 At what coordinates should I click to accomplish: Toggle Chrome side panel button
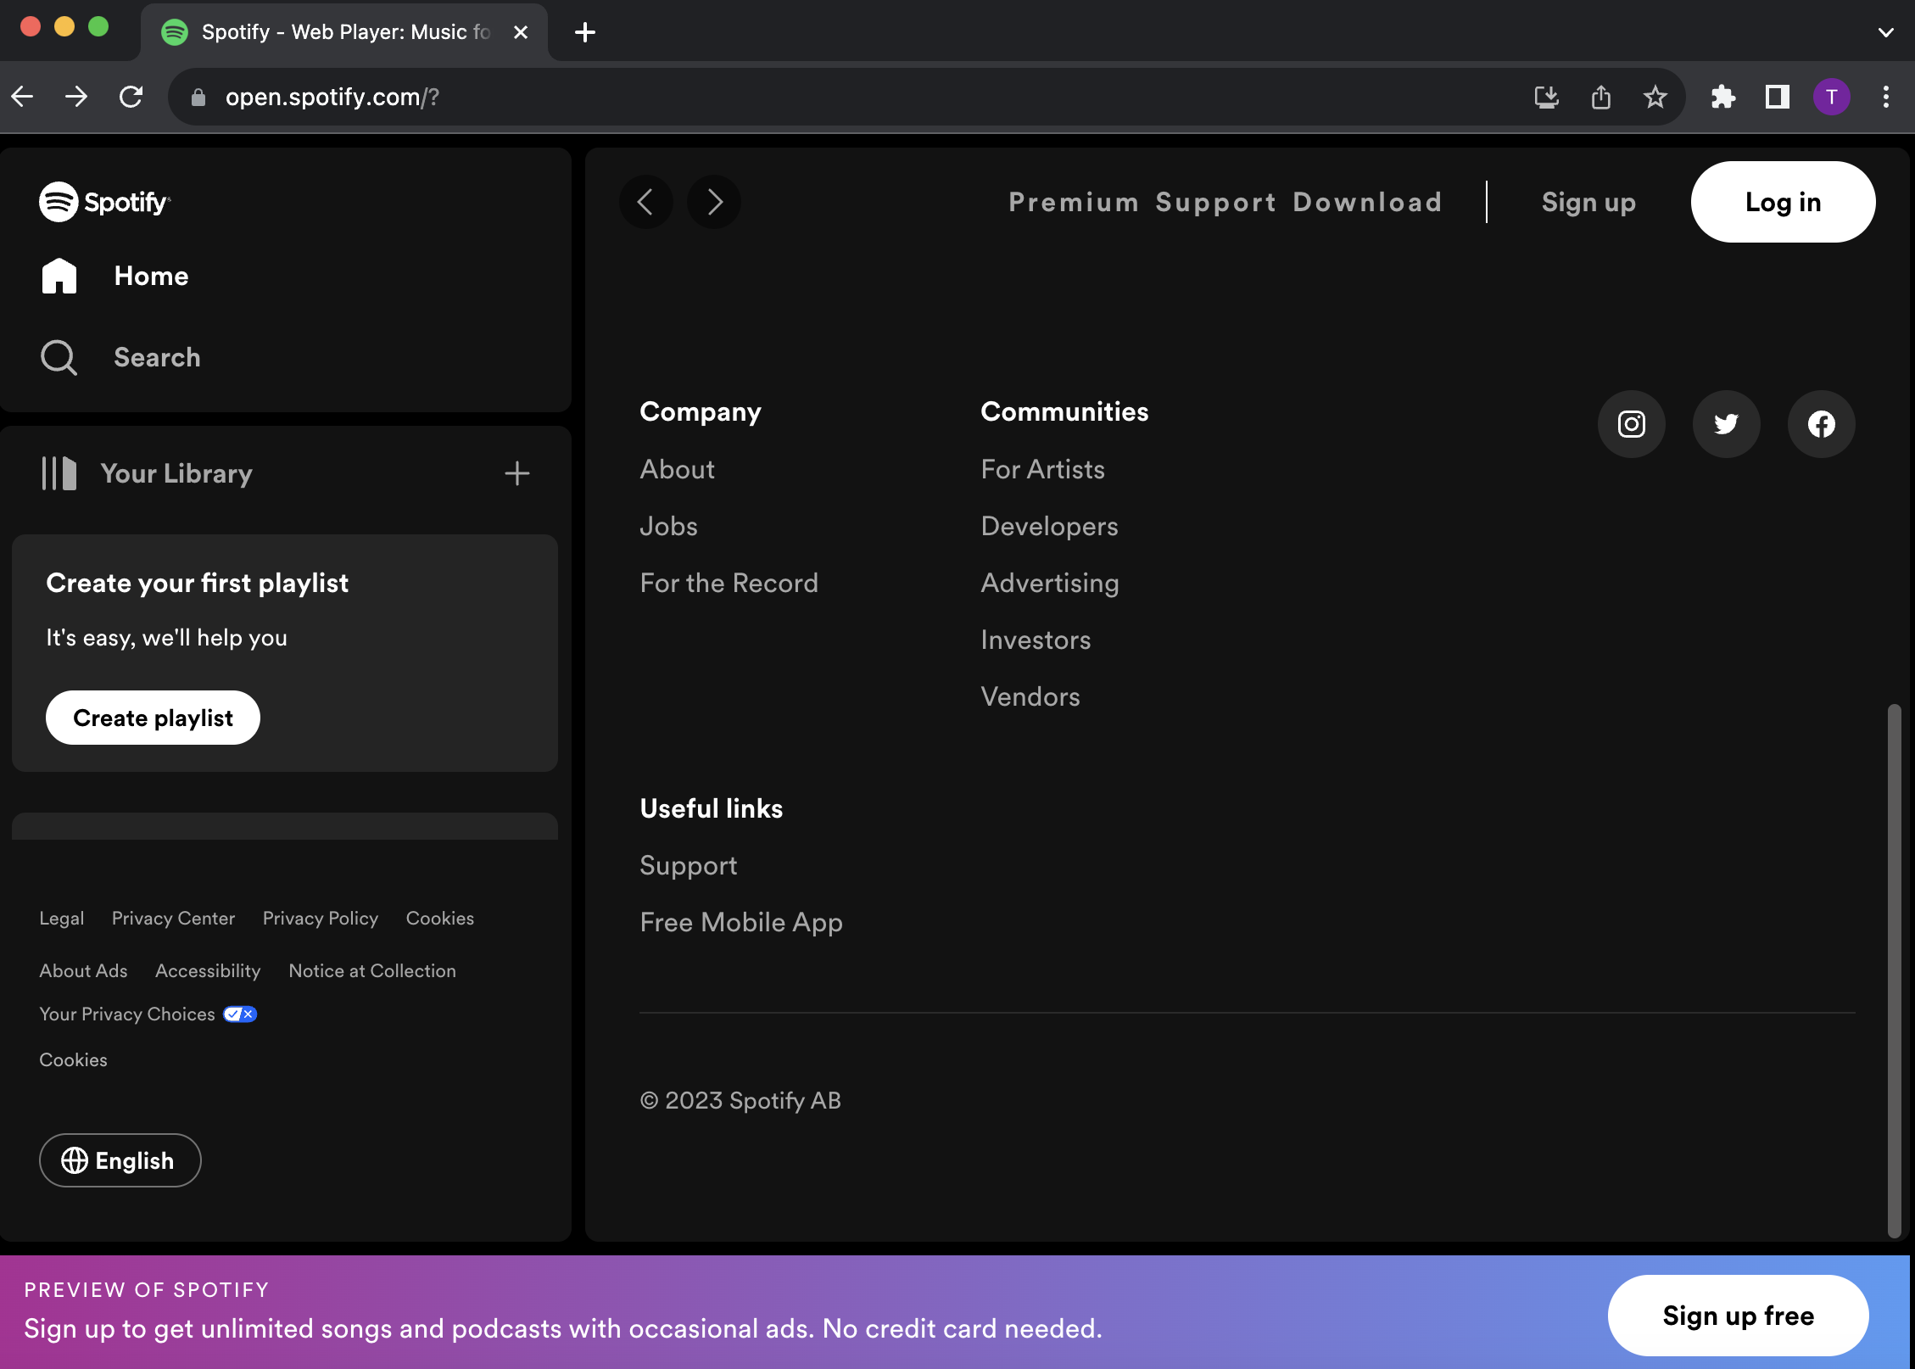(x=1777, y=97)
